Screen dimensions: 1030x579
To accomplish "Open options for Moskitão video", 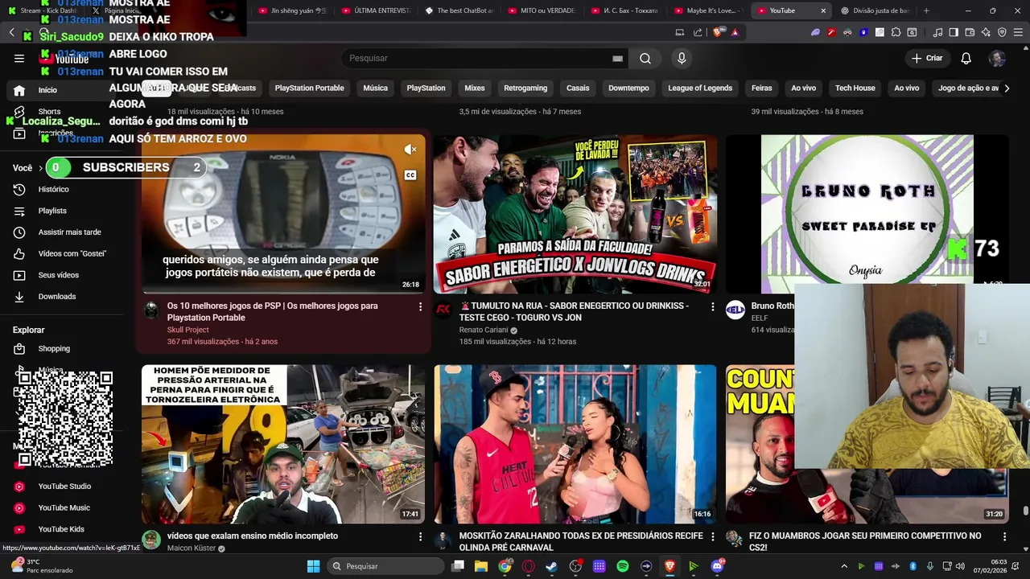I will coord(712,536).
